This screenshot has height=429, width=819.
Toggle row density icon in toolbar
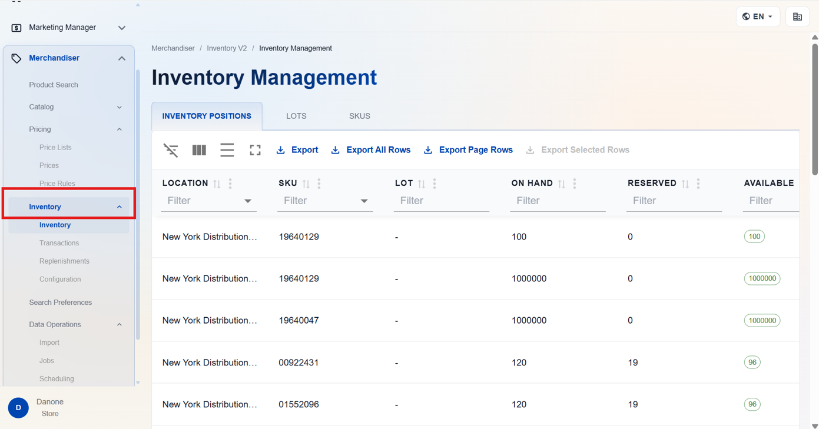227,150
